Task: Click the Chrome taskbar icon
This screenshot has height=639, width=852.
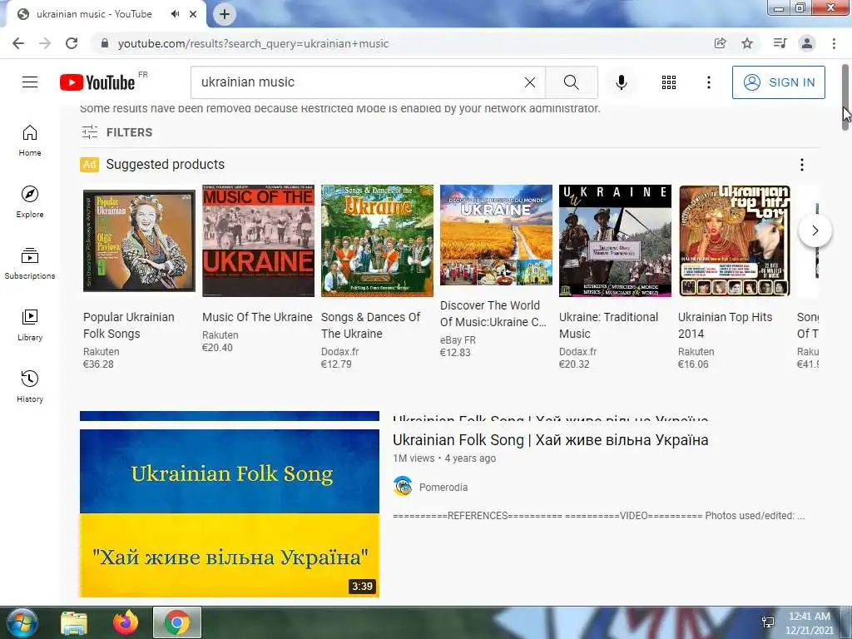Action: [177, 622]
